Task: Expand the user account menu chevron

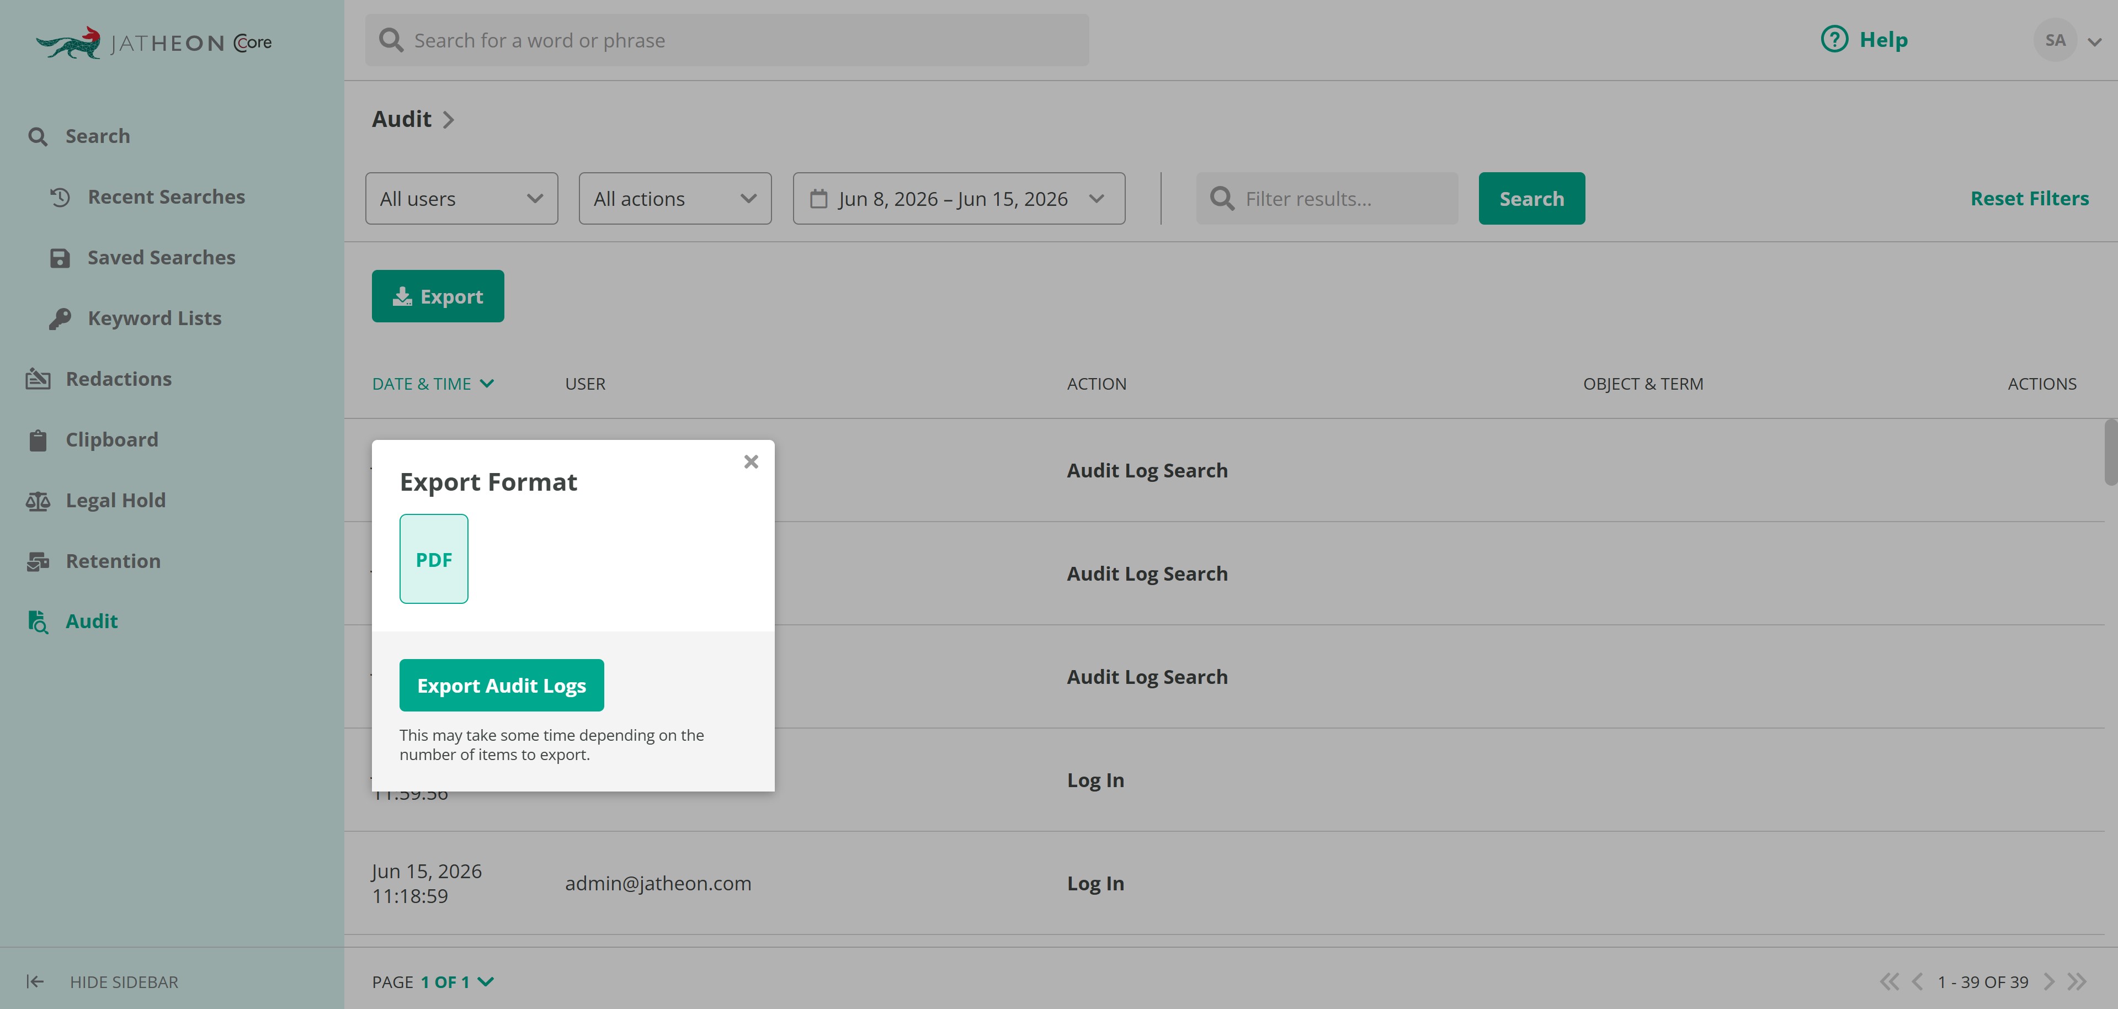Action: [x=2094, y=42]
